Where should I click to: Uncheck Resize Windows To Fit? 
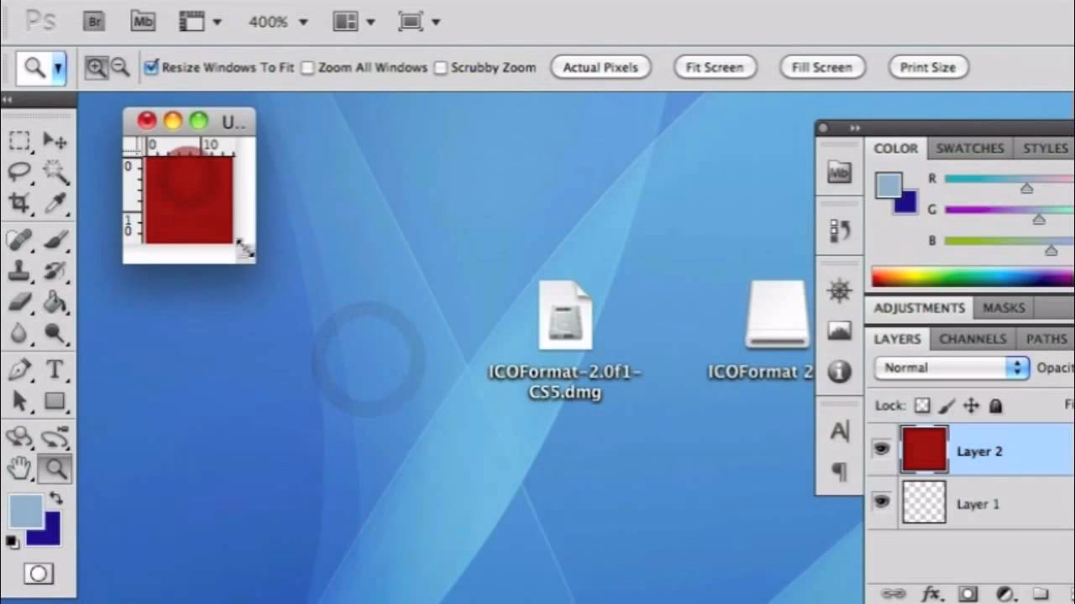click(x=151, y=67)
